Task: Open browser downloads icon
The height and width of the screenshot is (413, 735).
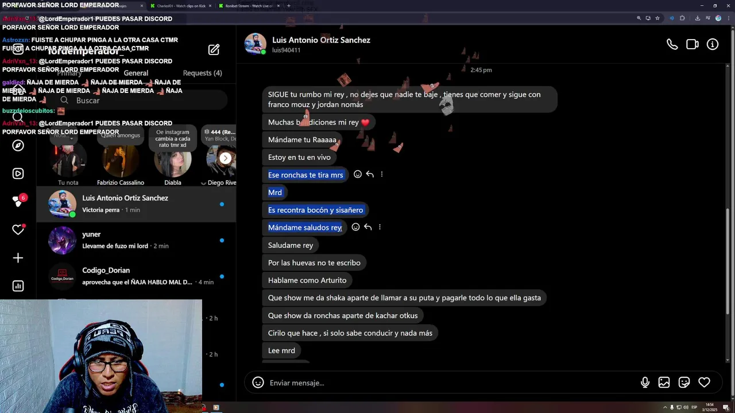Action: (697, 18)
